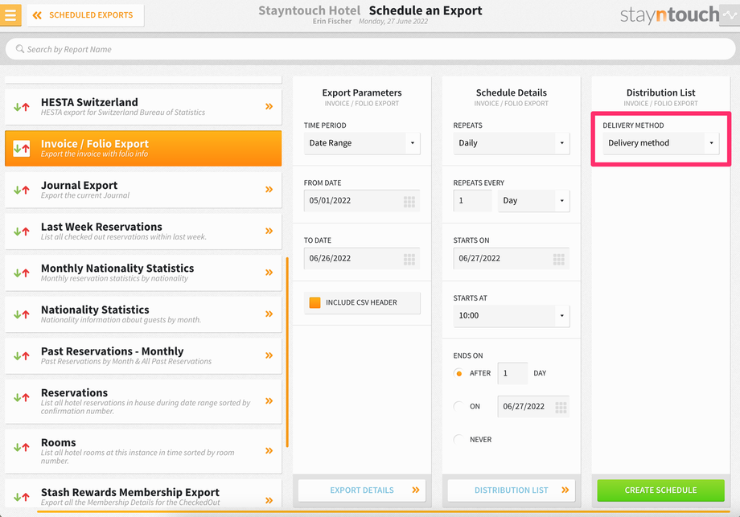The image size is (740, 517).
Task: Click the HESTA Switzerland export arrows icon
Action: pyautogui.click(x=22, y=107)
